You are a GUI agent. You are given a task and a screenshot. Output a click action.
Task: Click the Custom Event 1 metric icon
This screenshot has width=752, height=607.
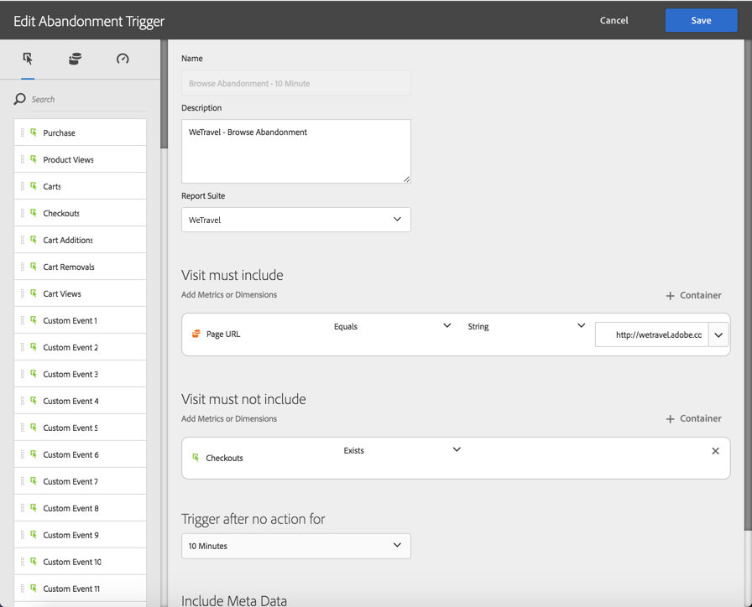[34, 320]
